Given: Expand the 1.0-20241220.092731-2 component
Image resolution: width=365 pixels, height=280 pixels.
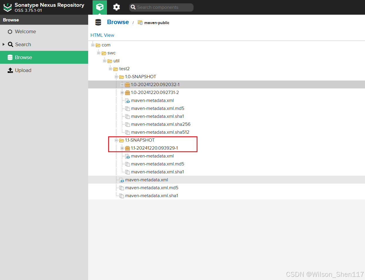Looking at the screenshot, I should pyautogui.click(x=122, y=93).
